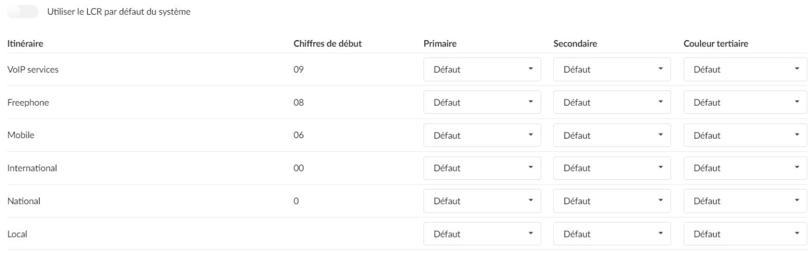The width and height of the screenshot is (812, 255).
Task: Click the Itinéraire column header
Action: (25, 44)
